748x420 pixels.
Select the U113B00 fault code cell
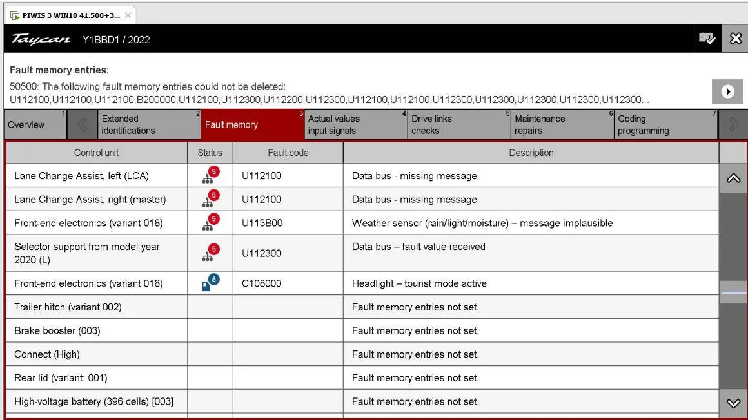point(288,223)
